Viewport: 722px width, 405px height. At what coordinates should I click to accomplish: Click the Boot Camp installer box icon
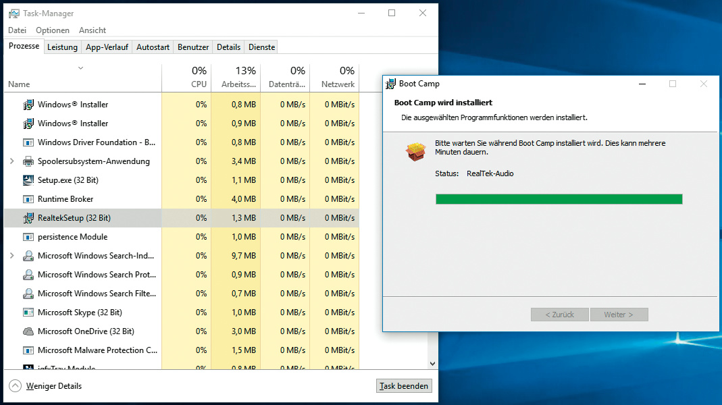pyautogui.click(x=415, y=152)
